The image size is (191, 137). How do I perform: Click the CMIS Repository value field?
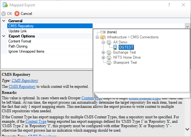click(139, 26)
